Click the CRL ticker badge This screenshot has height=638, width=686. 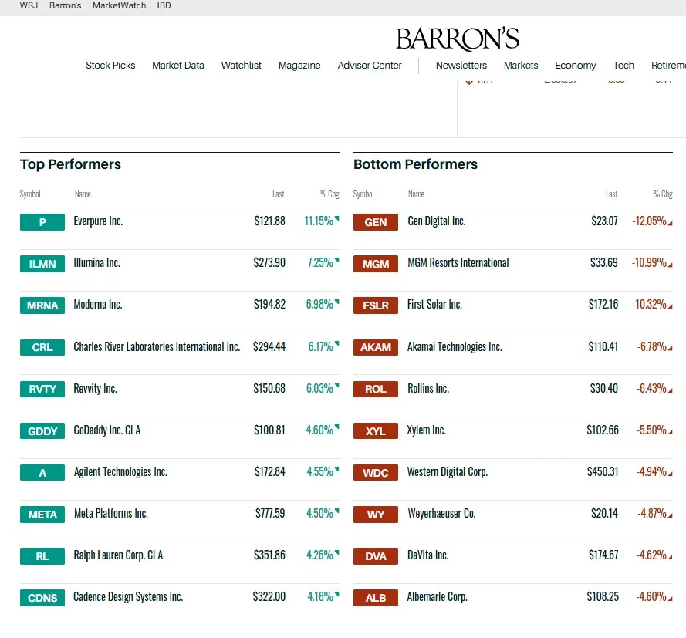(x=42, y=347)
